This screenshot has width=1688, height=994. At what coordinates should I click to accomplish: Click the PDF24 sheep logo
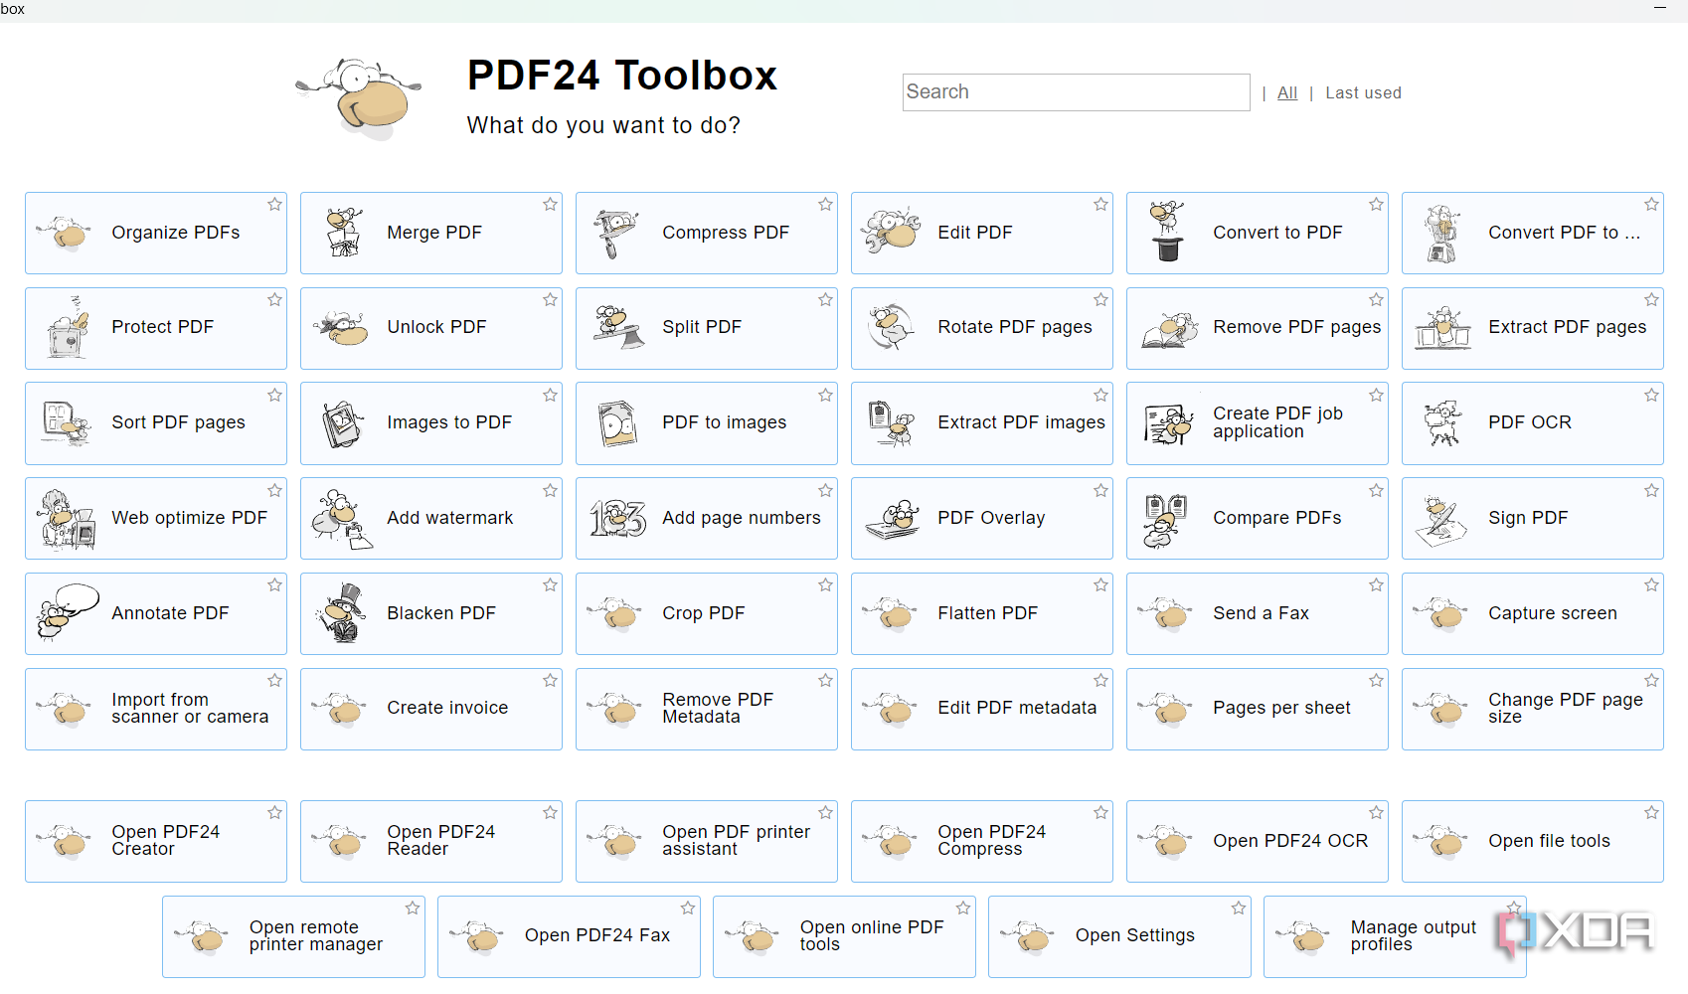coord(361,98)
